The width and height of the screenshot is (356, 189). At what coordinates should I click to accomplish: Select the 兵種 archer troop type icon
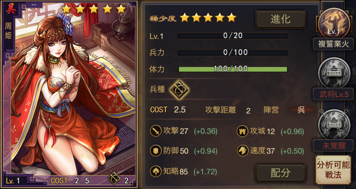[x=179, y=90]
